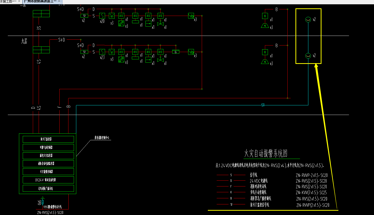374x215 pixels.
Task: Select speaker symbol under 九层 B box
Action: pyautogui.click(x=265, y=62)
